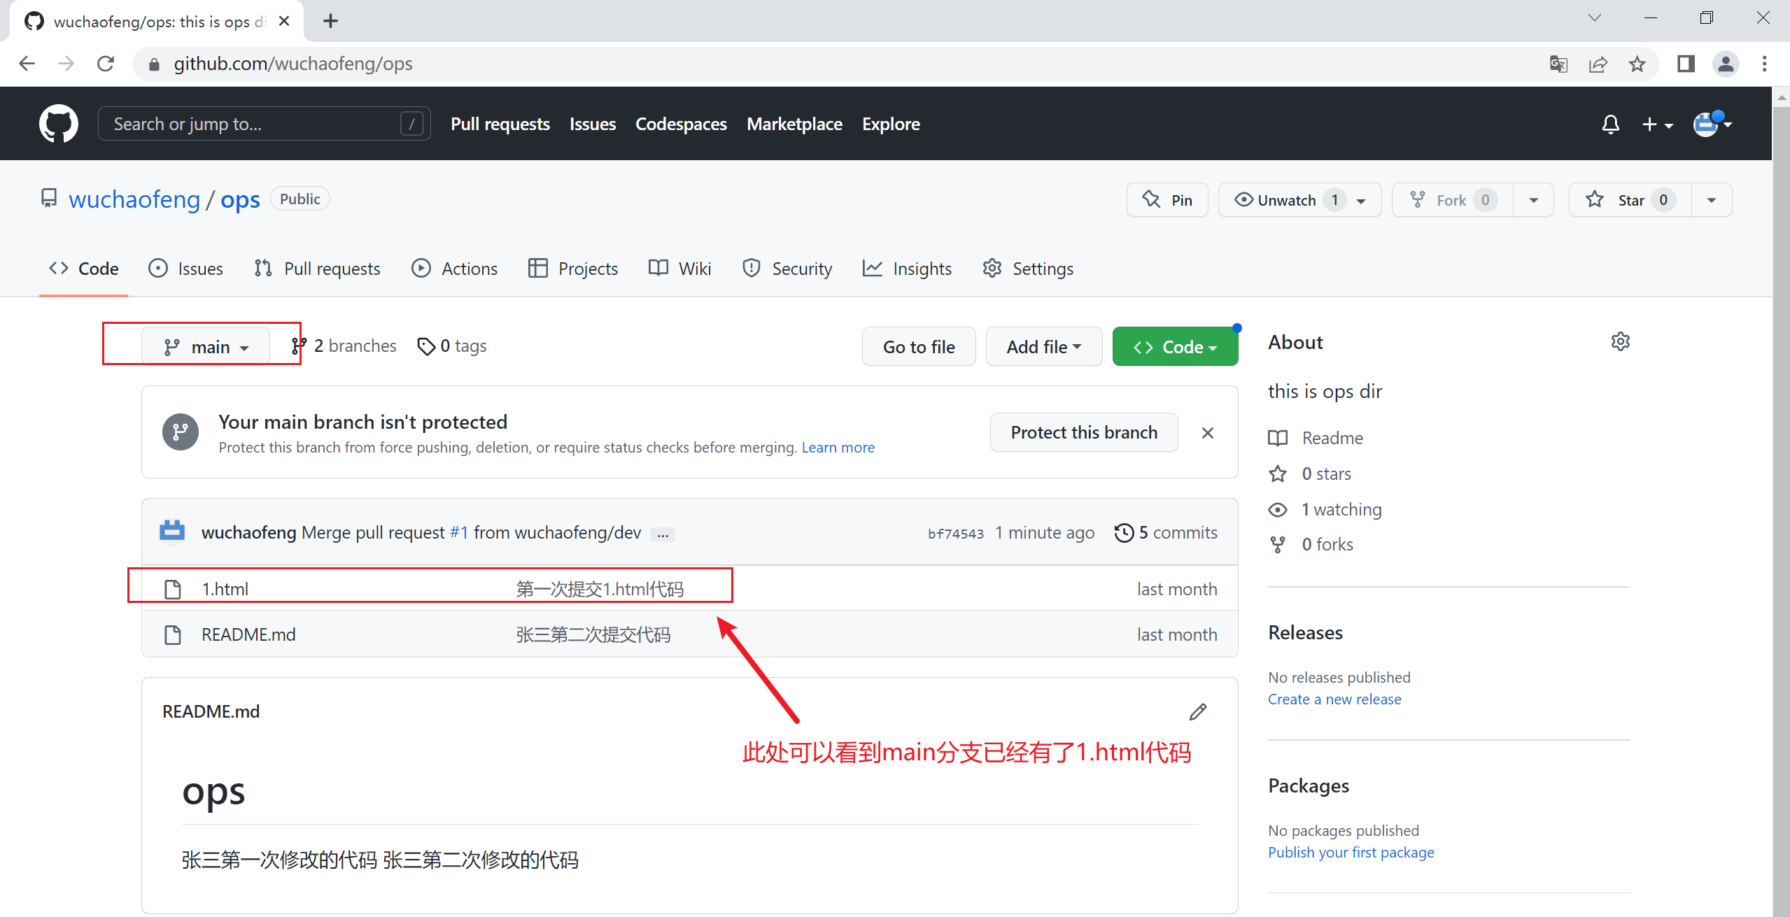Open the Learn more link
This screenshot has height=917, width=1790.
(x=838, y=448)
